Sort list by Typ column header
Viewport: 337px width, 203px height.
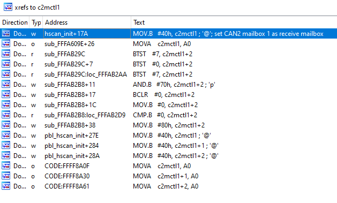(x=36, y=22)
